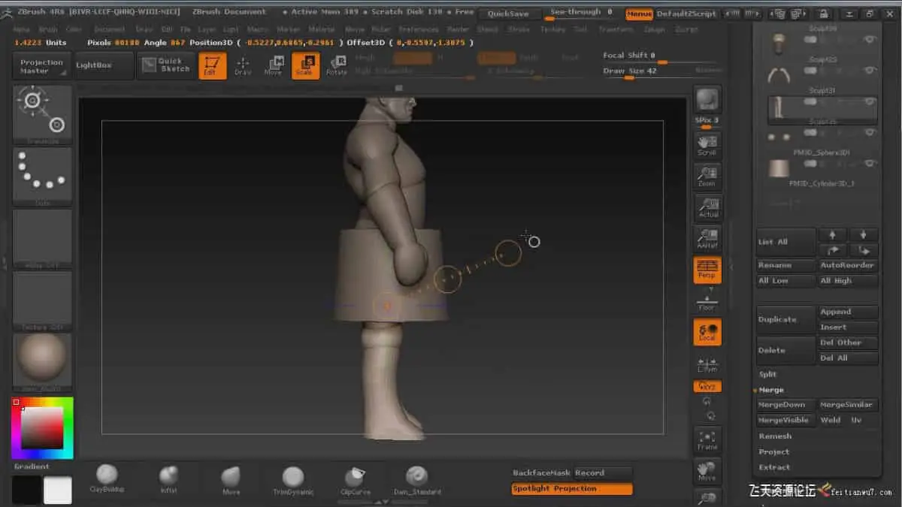Click the Append button
Viewport: 902px width, 507px height.
pyautogui.click(x=848, y=312)
